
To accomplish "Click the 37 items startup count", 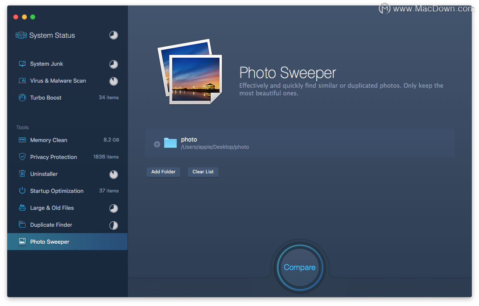I will click(x=109, y=191).
